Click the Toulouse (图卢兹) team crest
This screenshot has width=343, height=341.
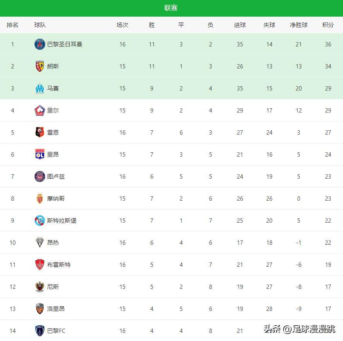(40, 177)
